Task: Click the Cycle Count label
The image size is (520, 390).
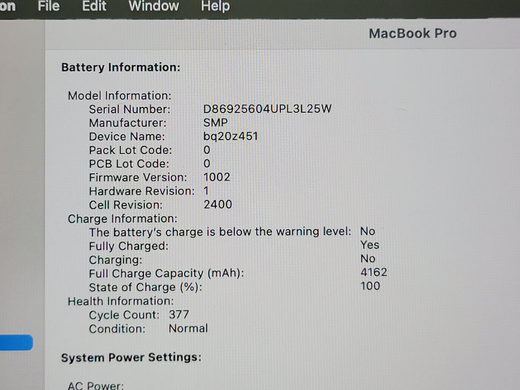Action: point(124,315)
